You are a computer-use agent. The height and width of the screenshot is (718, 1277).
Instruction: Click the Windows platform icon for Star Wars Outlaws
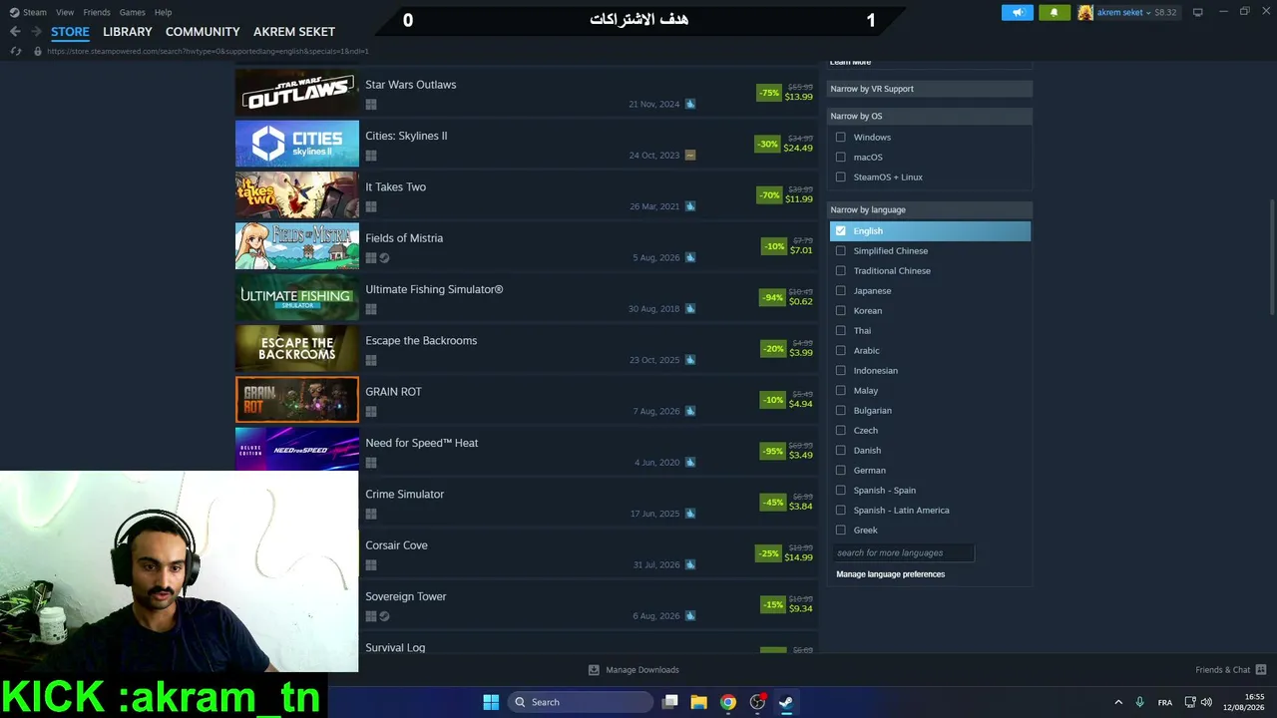[371, 104]
